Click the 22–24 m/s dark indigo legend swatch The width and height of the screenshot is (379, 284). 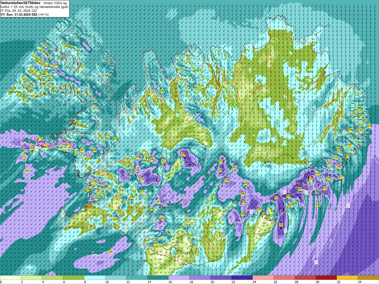click(242, 278)
